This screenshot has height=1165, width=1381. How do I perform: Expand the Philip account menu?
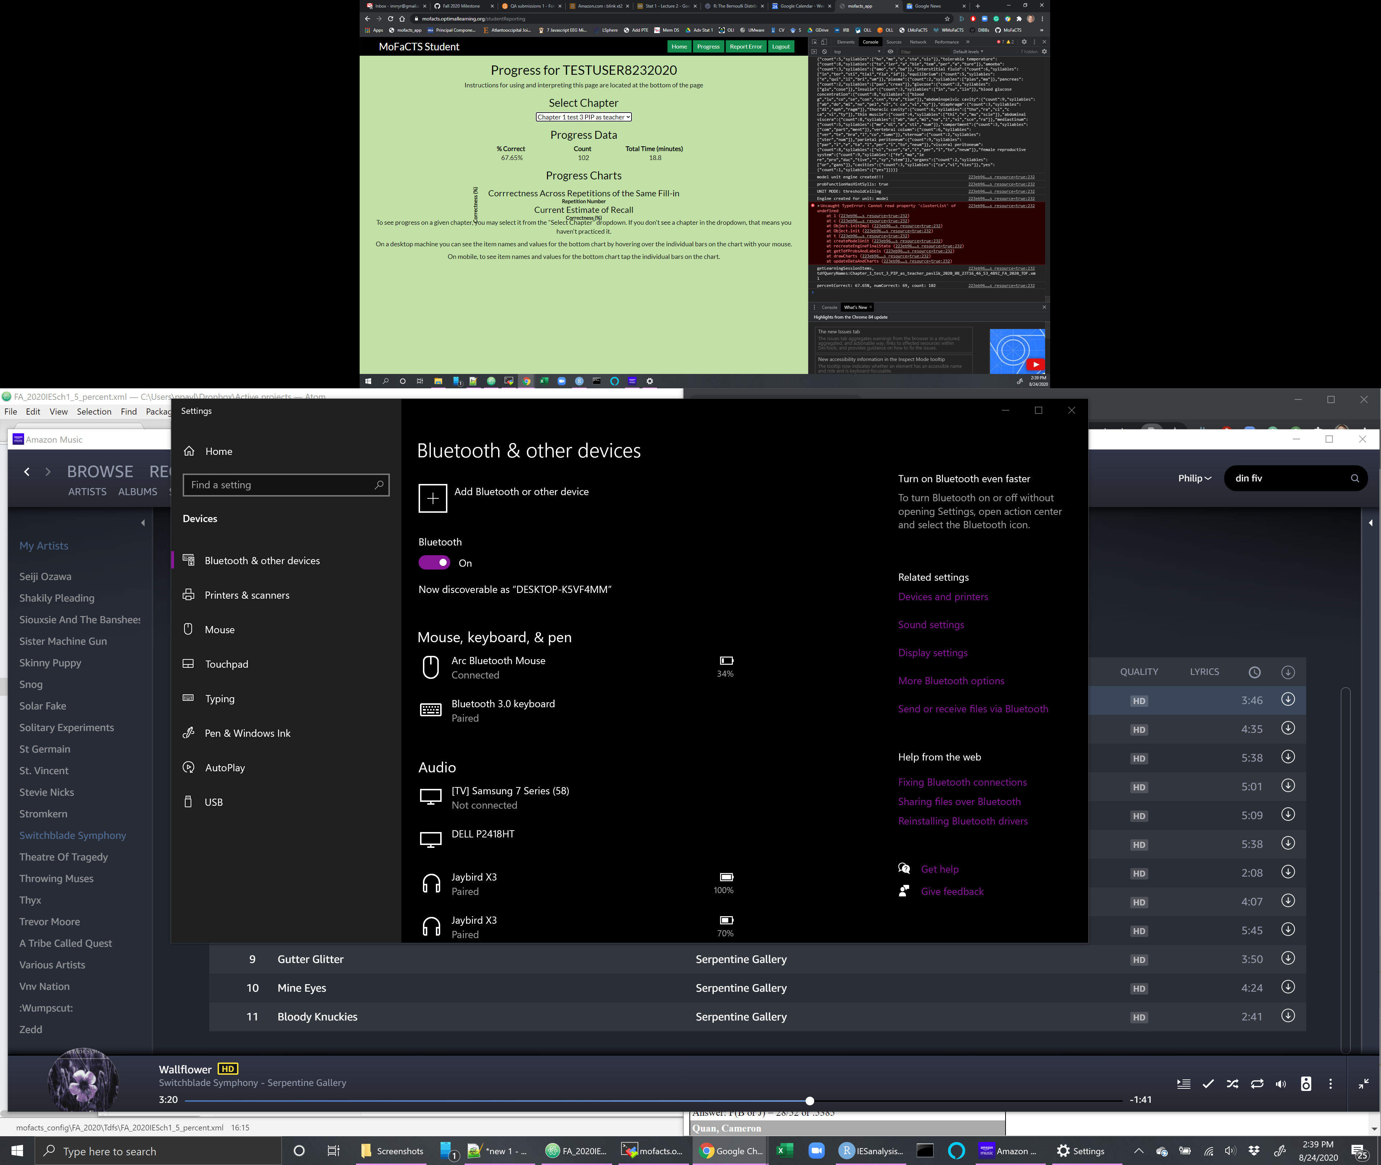click(x=1194, y=478)
